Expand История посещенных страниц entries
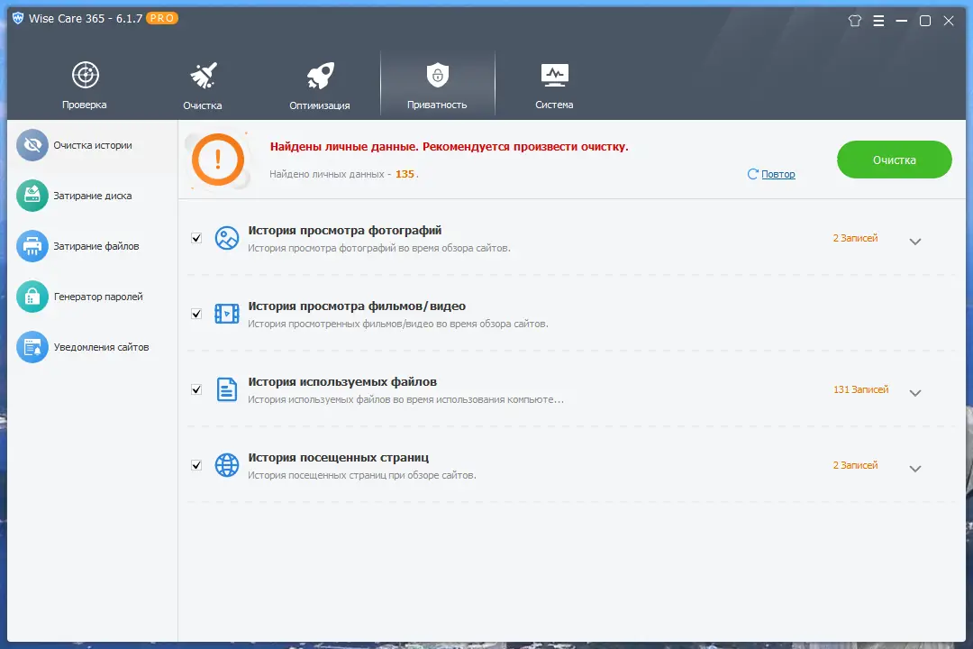The width and height of the screenshot is (973, 649). (915, 469)
